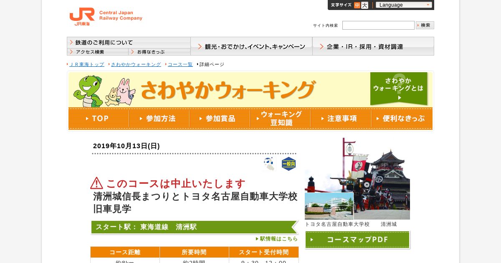
Task: Set text size to 中 (medium)
Action: [x=357, y=5]
